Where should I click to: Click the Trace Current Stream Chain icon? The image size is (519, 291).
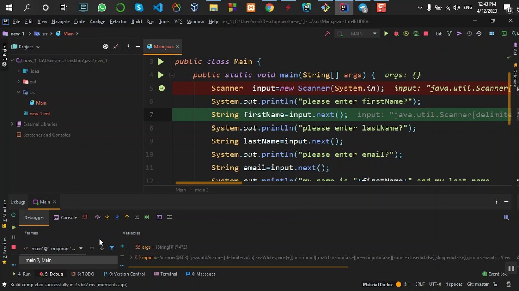tap(169, 217)
